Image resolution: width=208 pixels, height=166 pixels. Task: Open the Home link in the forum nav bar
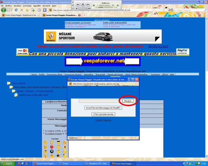coord(34,74)
